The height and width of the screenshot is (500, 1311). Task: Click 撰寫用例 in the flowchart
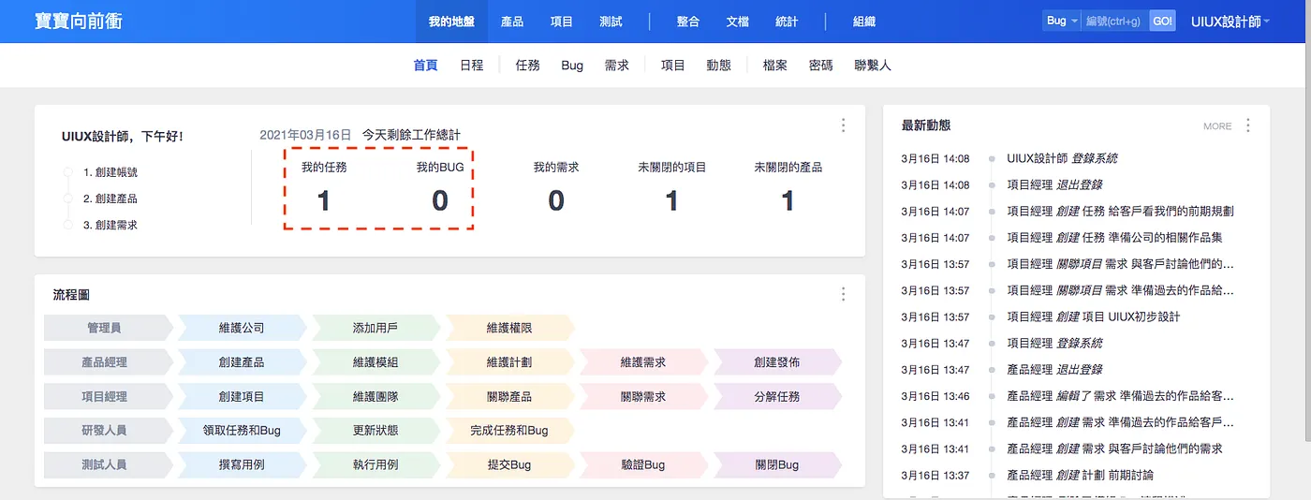tap(242, 464)
